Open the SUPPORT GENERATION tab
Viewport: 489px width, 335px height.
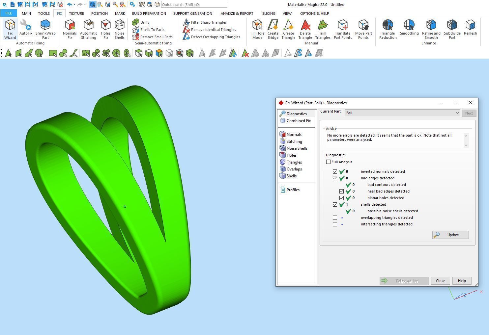(x=193, y=13)
